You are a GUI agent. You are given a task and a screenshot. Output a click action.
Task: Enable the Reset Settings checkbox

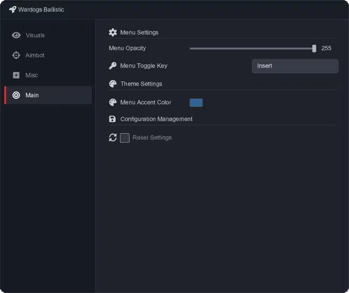point(125,138)
